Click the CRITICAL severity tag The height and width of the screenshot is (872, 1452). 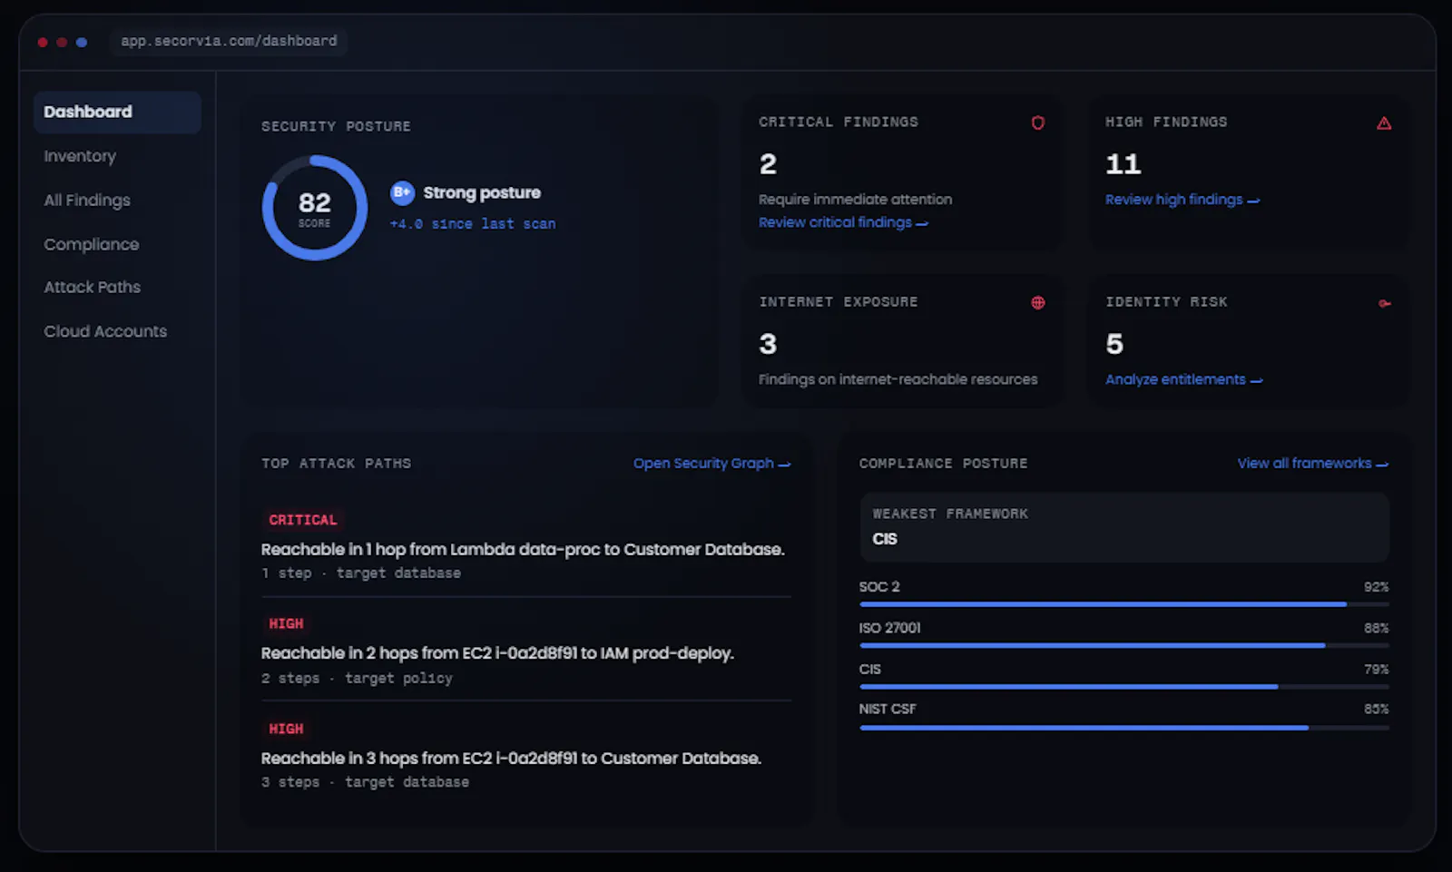(302, 520)
